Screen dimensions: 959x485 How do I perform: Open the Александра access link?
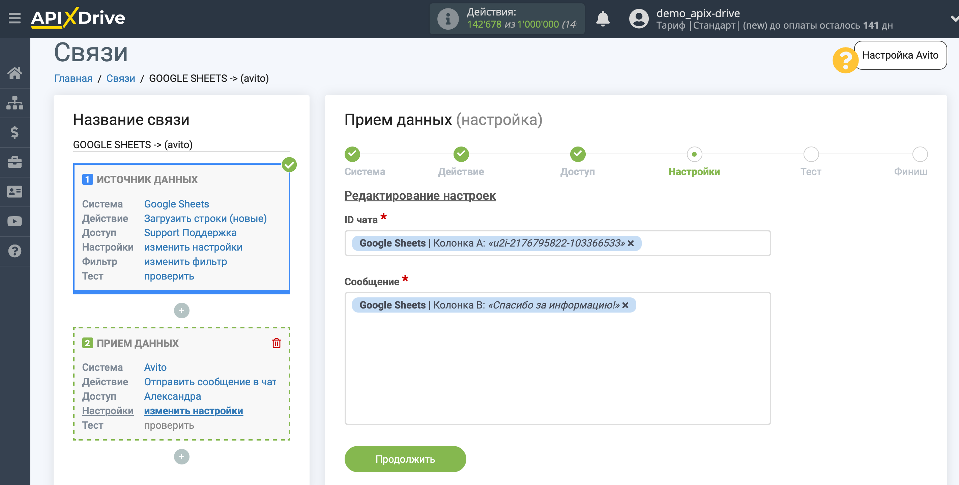(x=172, y=396)
